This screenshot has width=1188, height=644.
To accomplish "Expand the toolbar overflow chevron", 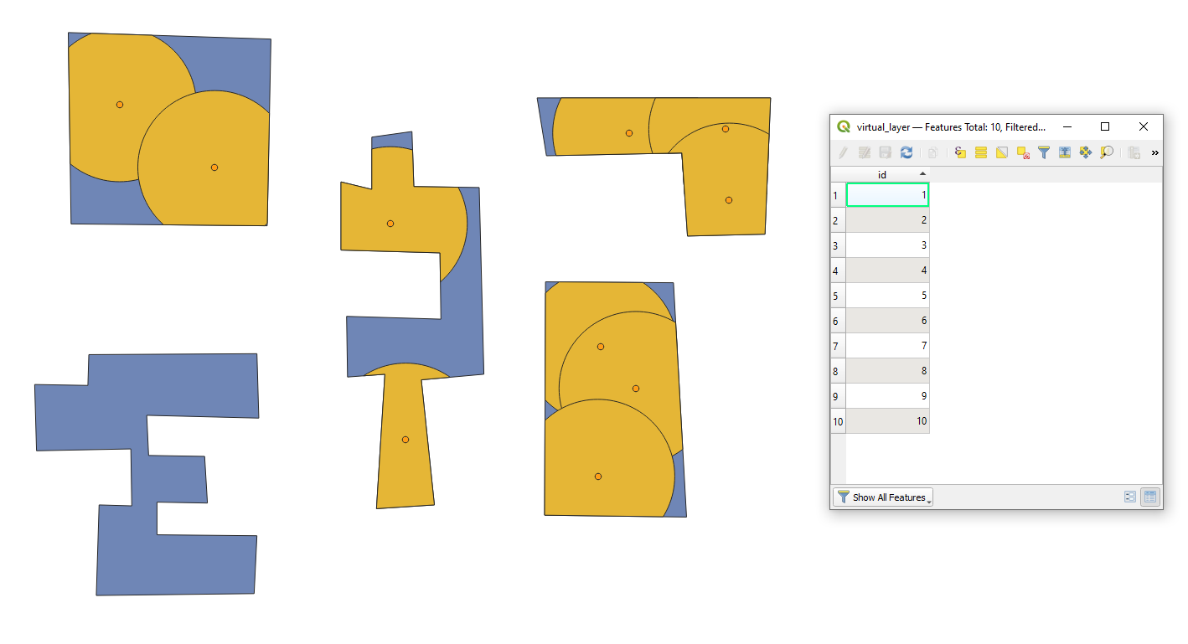I will (1155, 152).
